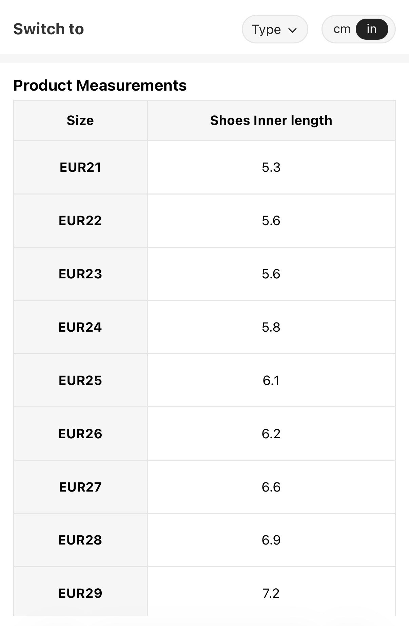Click the Product Measurements heading

coord(100,86)
